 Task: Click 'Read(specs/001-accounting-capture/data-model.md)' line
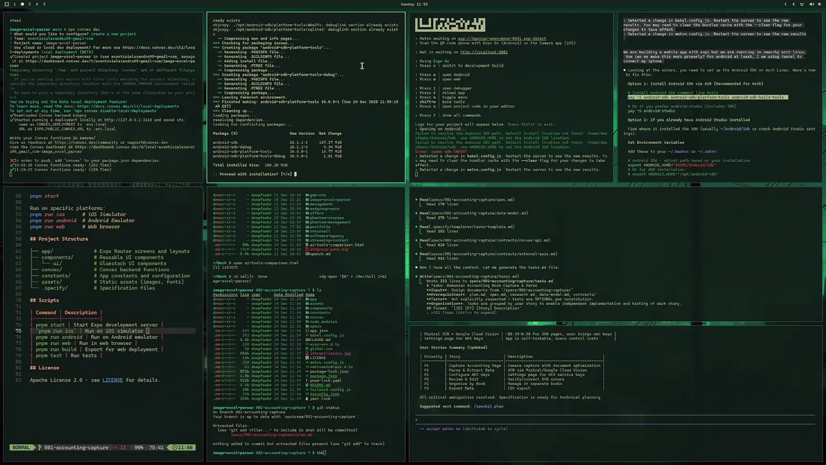474,213
